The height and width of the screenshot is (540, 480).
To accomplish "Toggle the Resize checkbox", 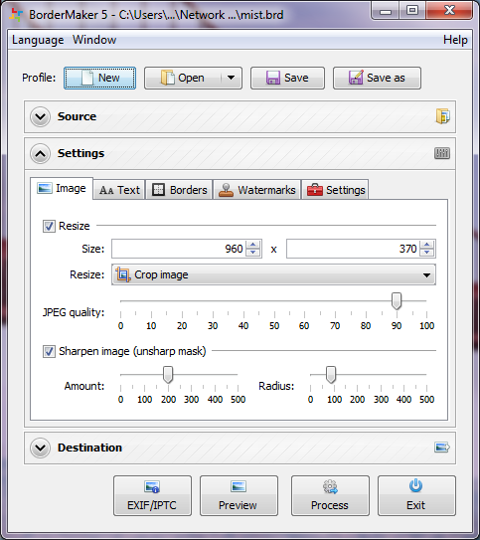I will click(49, 227).
